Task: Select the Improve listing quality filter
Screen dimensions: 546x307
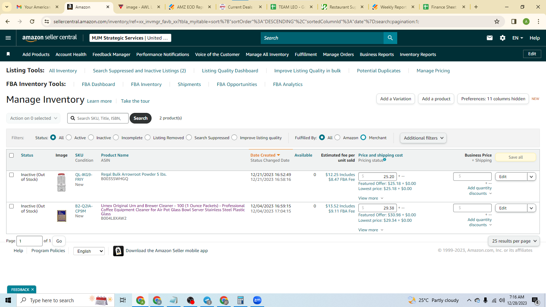Action: (x=234, y=137)
